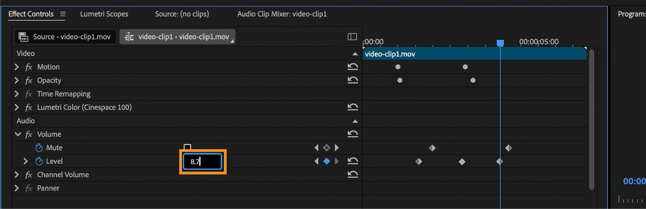Toggle the fx button for Channel Volume
646x209 pixels.
pos(29,175)
